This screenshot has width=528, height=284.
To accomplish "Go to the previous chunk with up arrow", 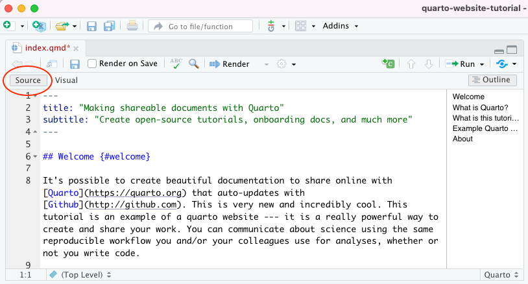I will click(x=411, y=64).
